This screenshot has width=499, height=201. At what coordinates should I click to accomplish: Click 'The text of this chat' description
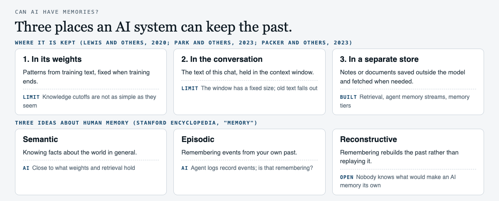247,72
